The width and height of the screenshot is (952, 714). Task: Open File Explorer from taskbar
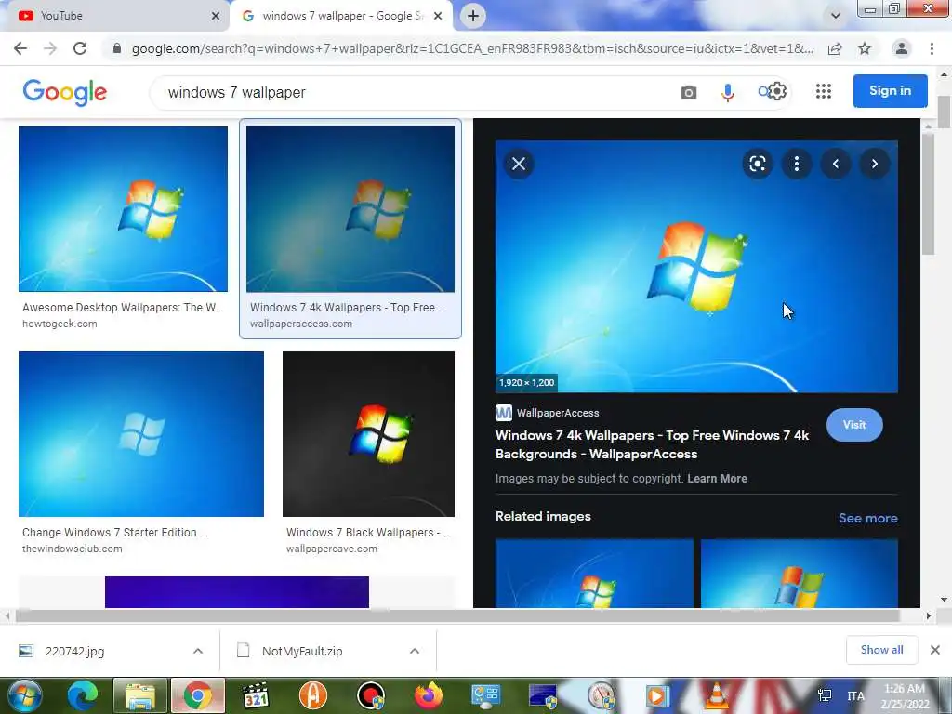tap(139, 695)
